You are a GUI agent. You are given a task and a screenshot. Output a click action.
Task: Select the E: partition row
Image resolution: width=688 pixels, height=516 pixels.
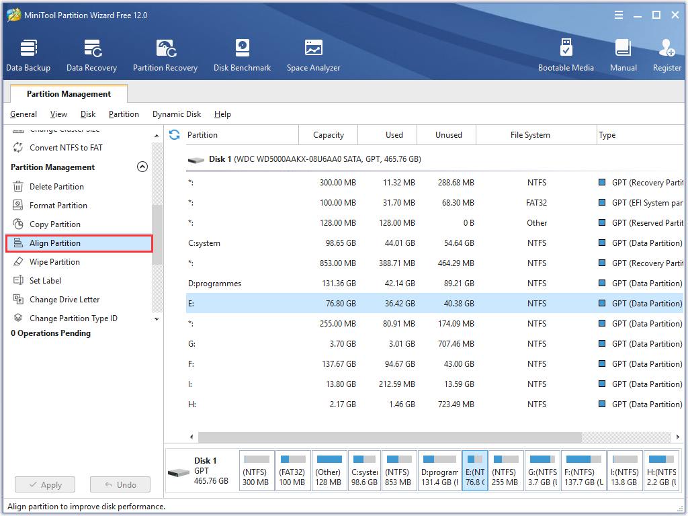click(435, 304)
